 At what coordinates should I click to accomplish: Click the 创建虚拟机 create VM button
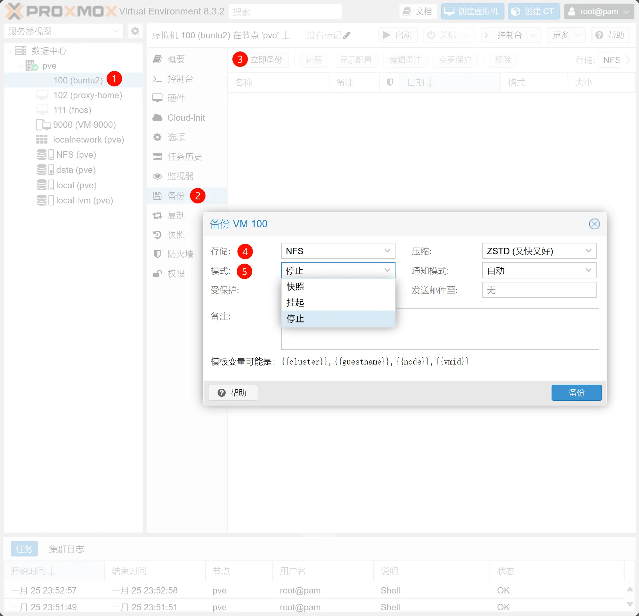[472, 12]
